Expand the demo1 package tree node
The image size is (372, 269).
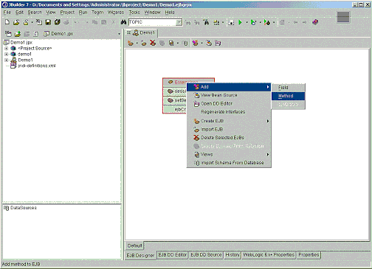(7, 55)
